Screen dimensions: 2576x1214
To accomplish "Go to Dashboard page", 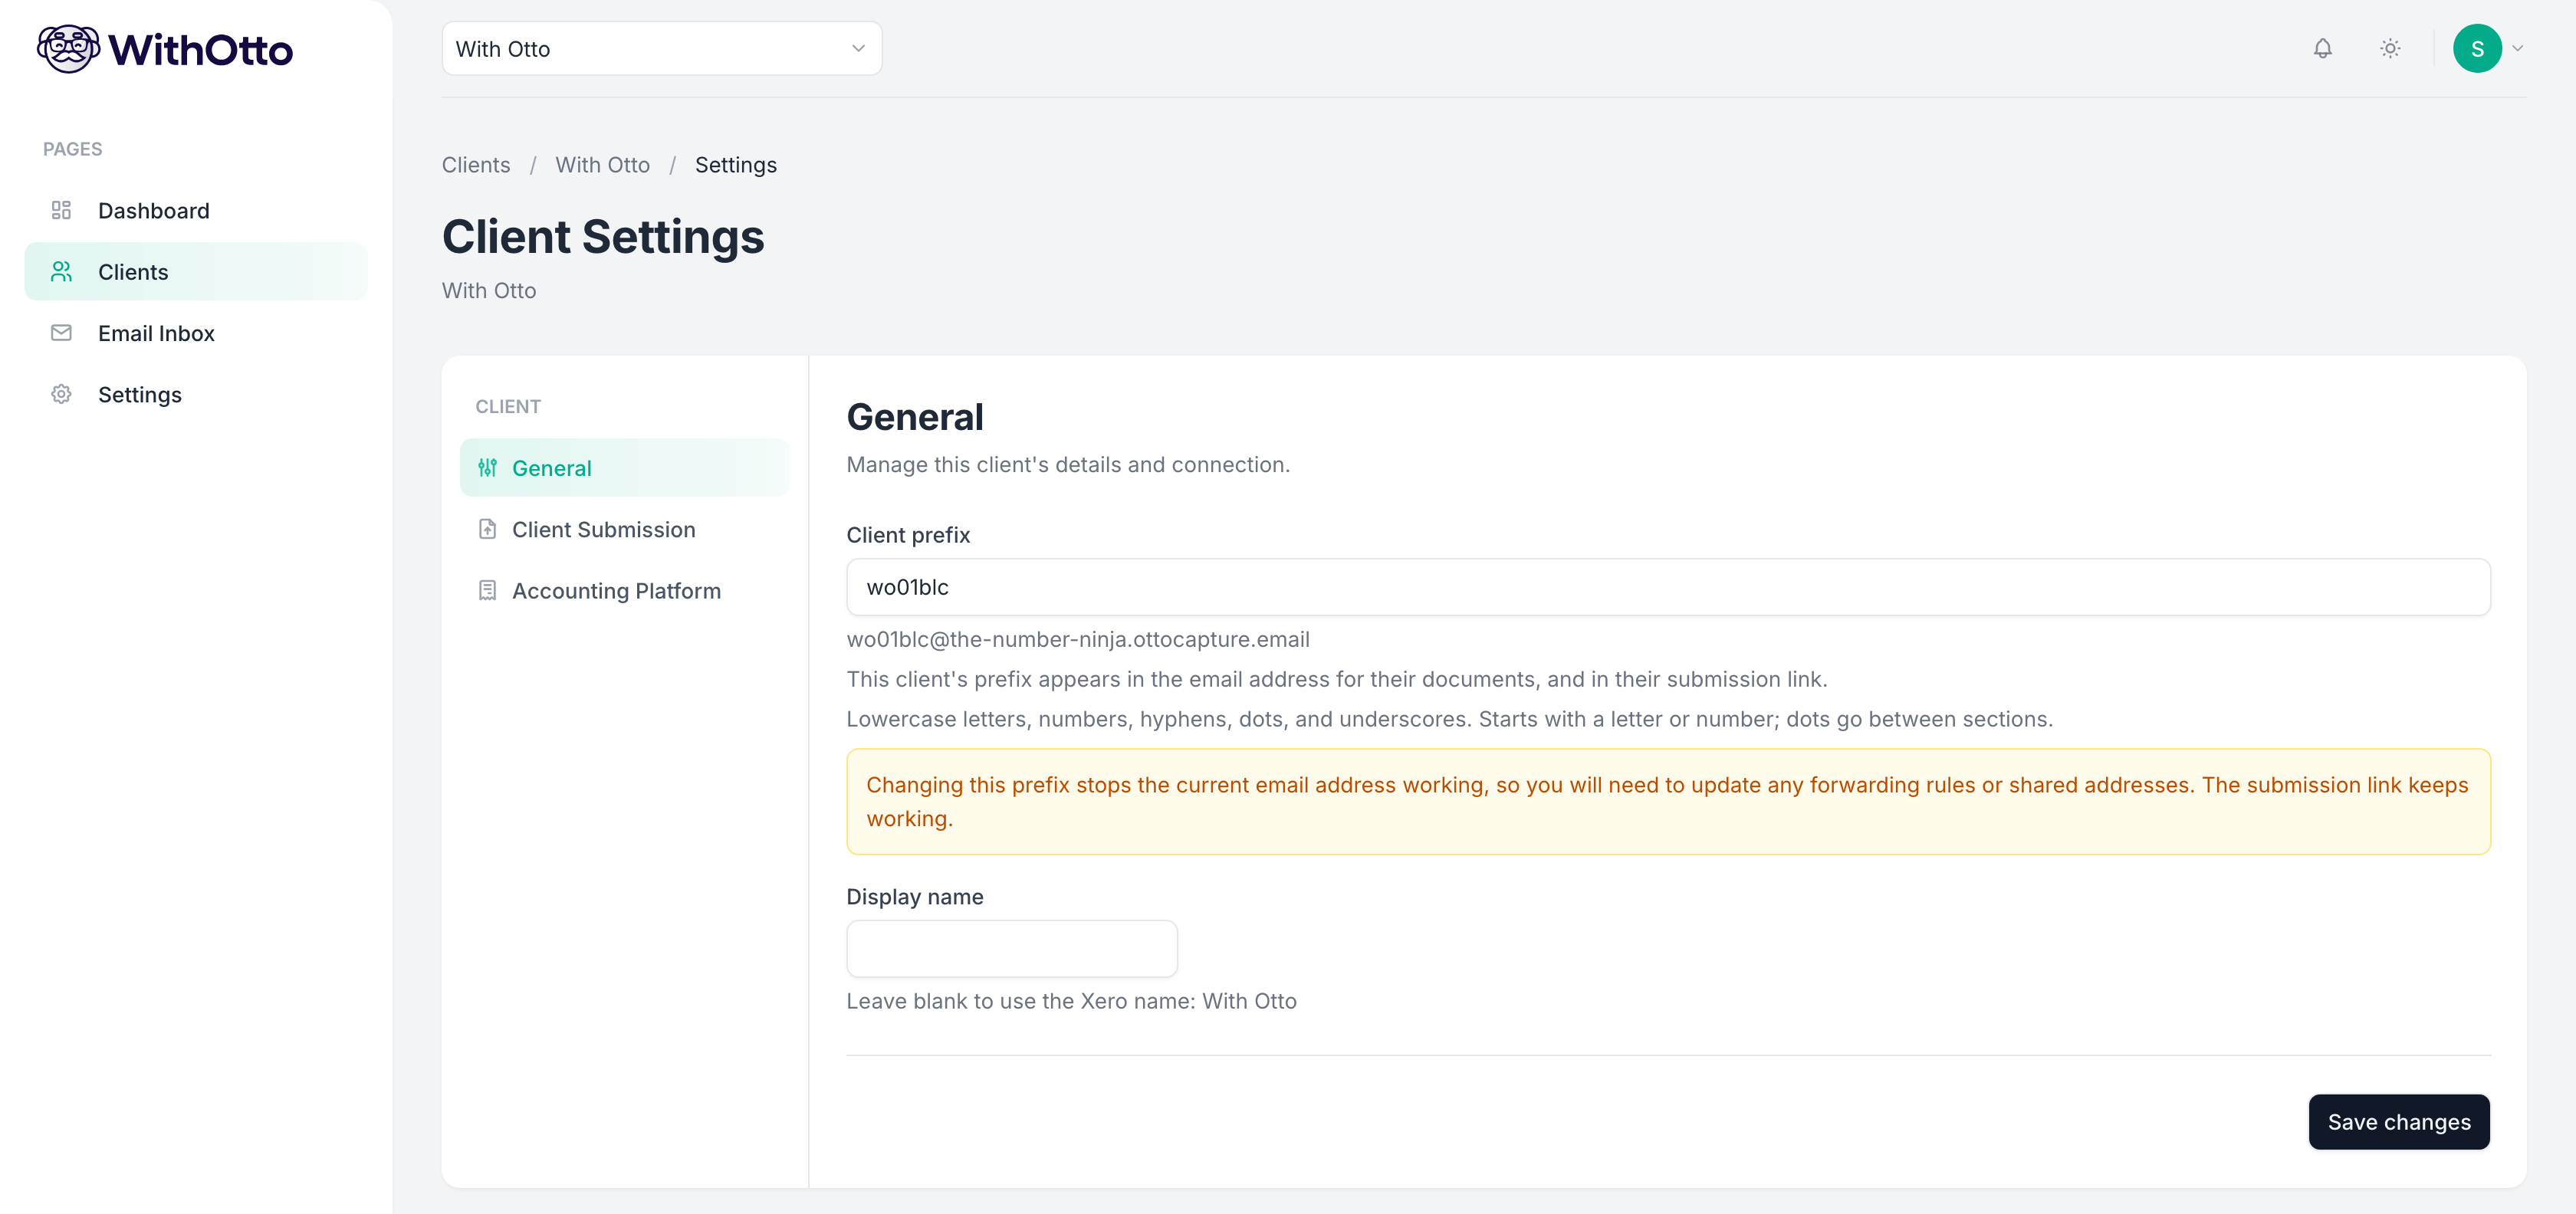I will (x=196, y=210).
